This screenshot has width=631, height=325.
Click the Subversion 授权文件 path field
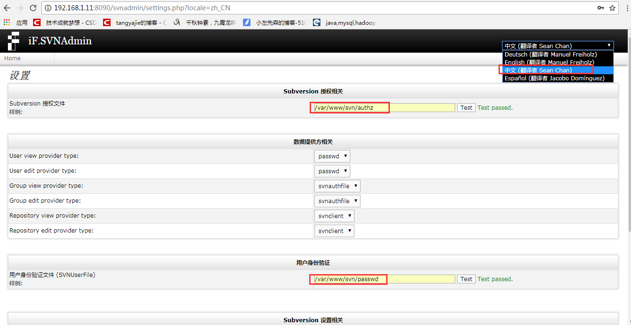pos(384,107)
